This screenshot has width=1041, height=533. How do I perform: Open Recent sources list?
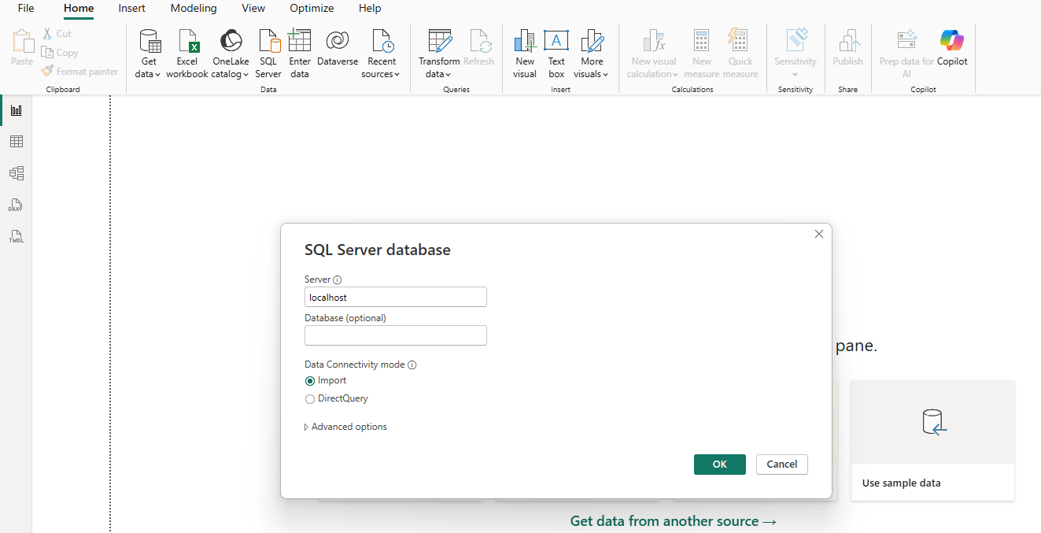382,54
